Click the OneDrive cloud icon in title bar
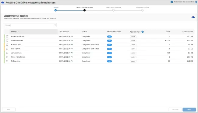 (x=3, y=2)
